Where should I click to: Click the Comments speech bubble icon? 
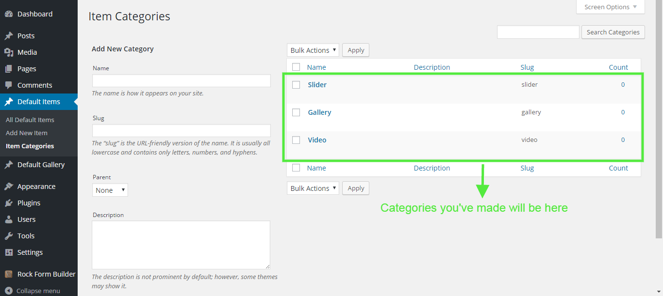(x=9, y=85)
